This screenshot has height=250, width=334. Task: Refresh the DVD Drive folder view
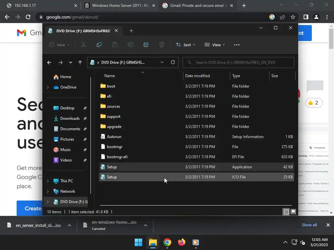[173, 62]
